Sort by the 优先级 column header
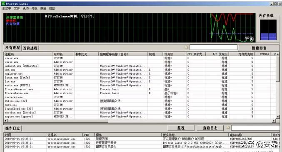This screenshot has width=282, height=152. (174, 54)
